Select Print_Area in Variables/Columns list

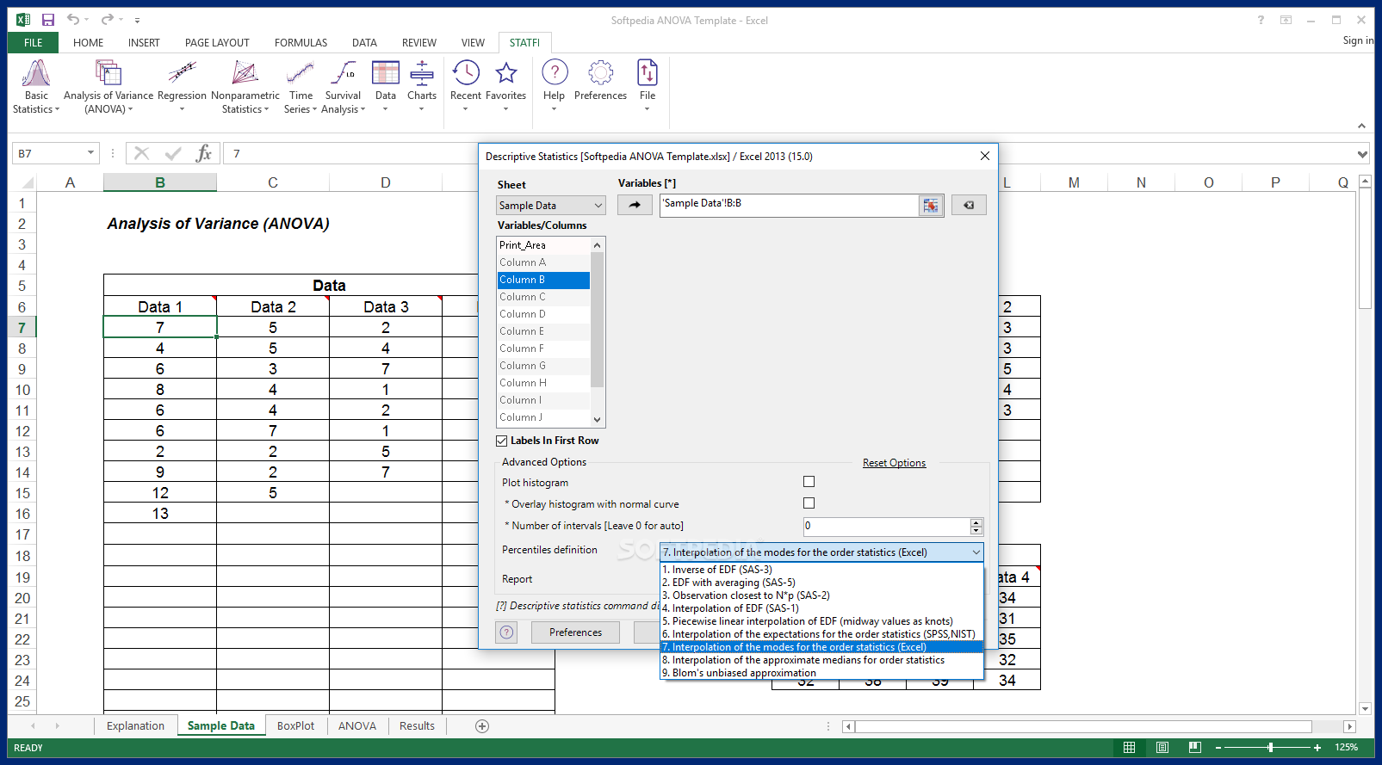[x=543, y=245]
